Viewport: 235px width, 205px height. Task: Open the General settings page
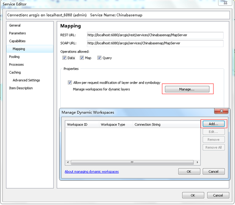[x=15, y=25]
